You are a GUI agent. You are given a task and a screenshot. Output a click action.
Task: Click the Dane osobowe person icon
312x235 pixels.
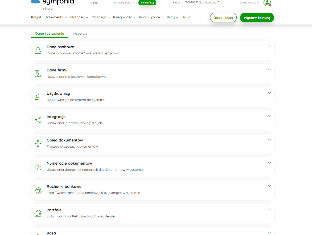38,50
